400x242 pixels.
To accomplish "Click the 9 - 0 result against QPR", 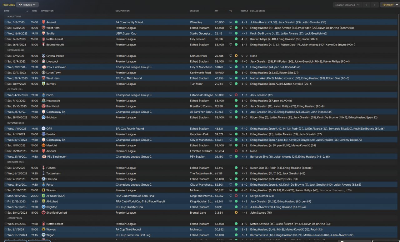I will tap(244, 129).
